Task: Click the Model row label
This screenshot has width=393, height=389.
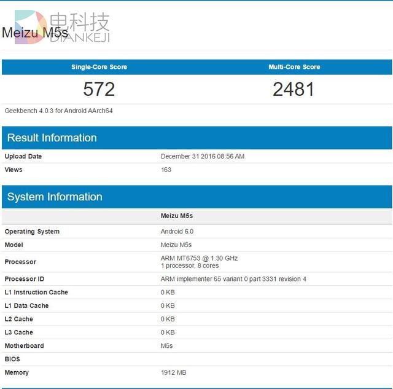Action: pyautogui.click(x=14, y=245)
